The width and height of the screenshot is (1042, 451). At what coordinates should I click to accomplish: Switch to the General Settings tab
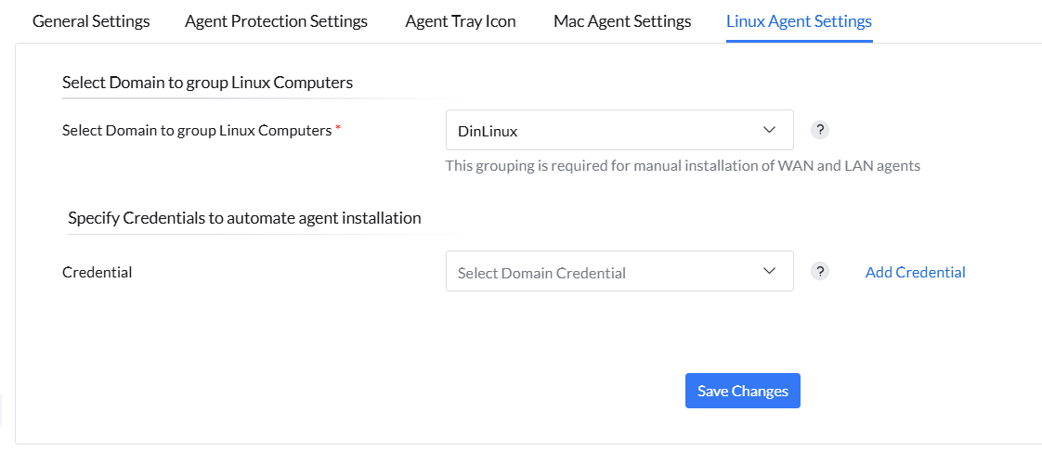tap(91, 21)
